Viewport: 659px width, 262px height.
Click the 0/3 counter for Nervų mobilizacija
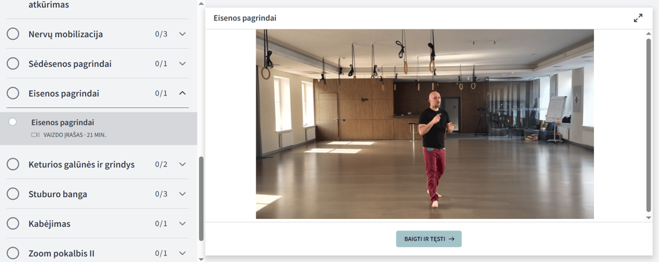click(161, 34)
